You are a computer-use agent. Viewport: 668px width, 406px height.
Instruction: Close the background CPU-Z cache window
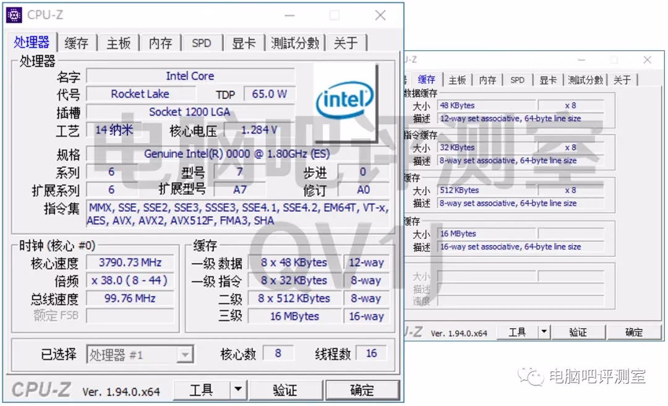coord(647,60)
